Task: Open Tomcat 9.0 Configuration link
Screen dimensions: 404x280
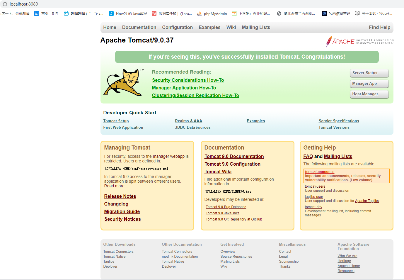Action: point(232,164)
